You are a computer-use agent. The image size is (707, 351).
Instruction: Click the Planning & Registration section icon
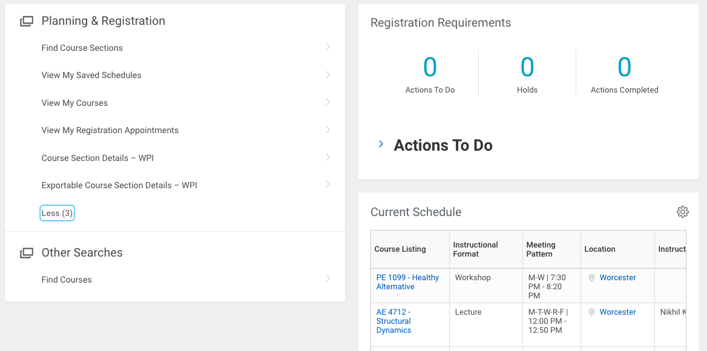pyautogui.click(x=26, y=21)
